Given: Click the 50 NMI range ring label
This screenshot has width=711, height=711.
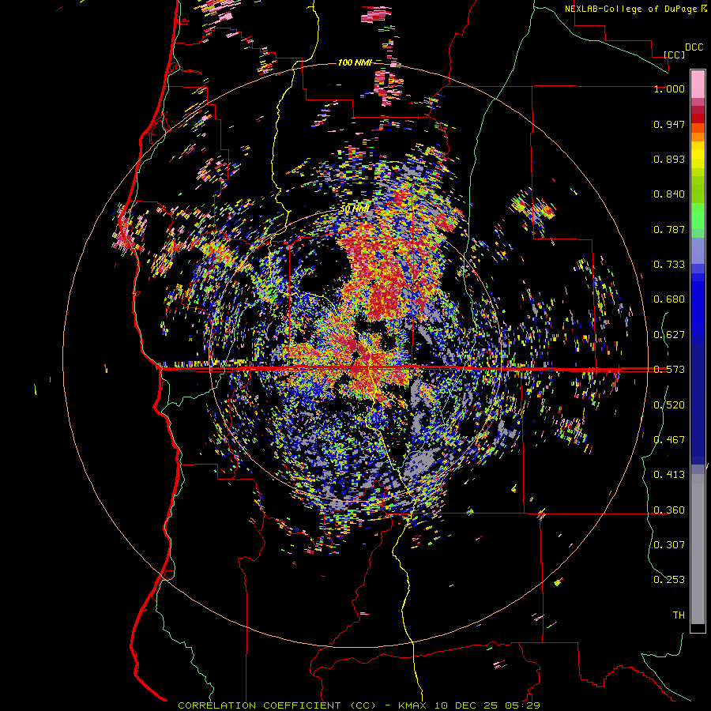Looking at the screenshot, I should (x=355, y=209).
